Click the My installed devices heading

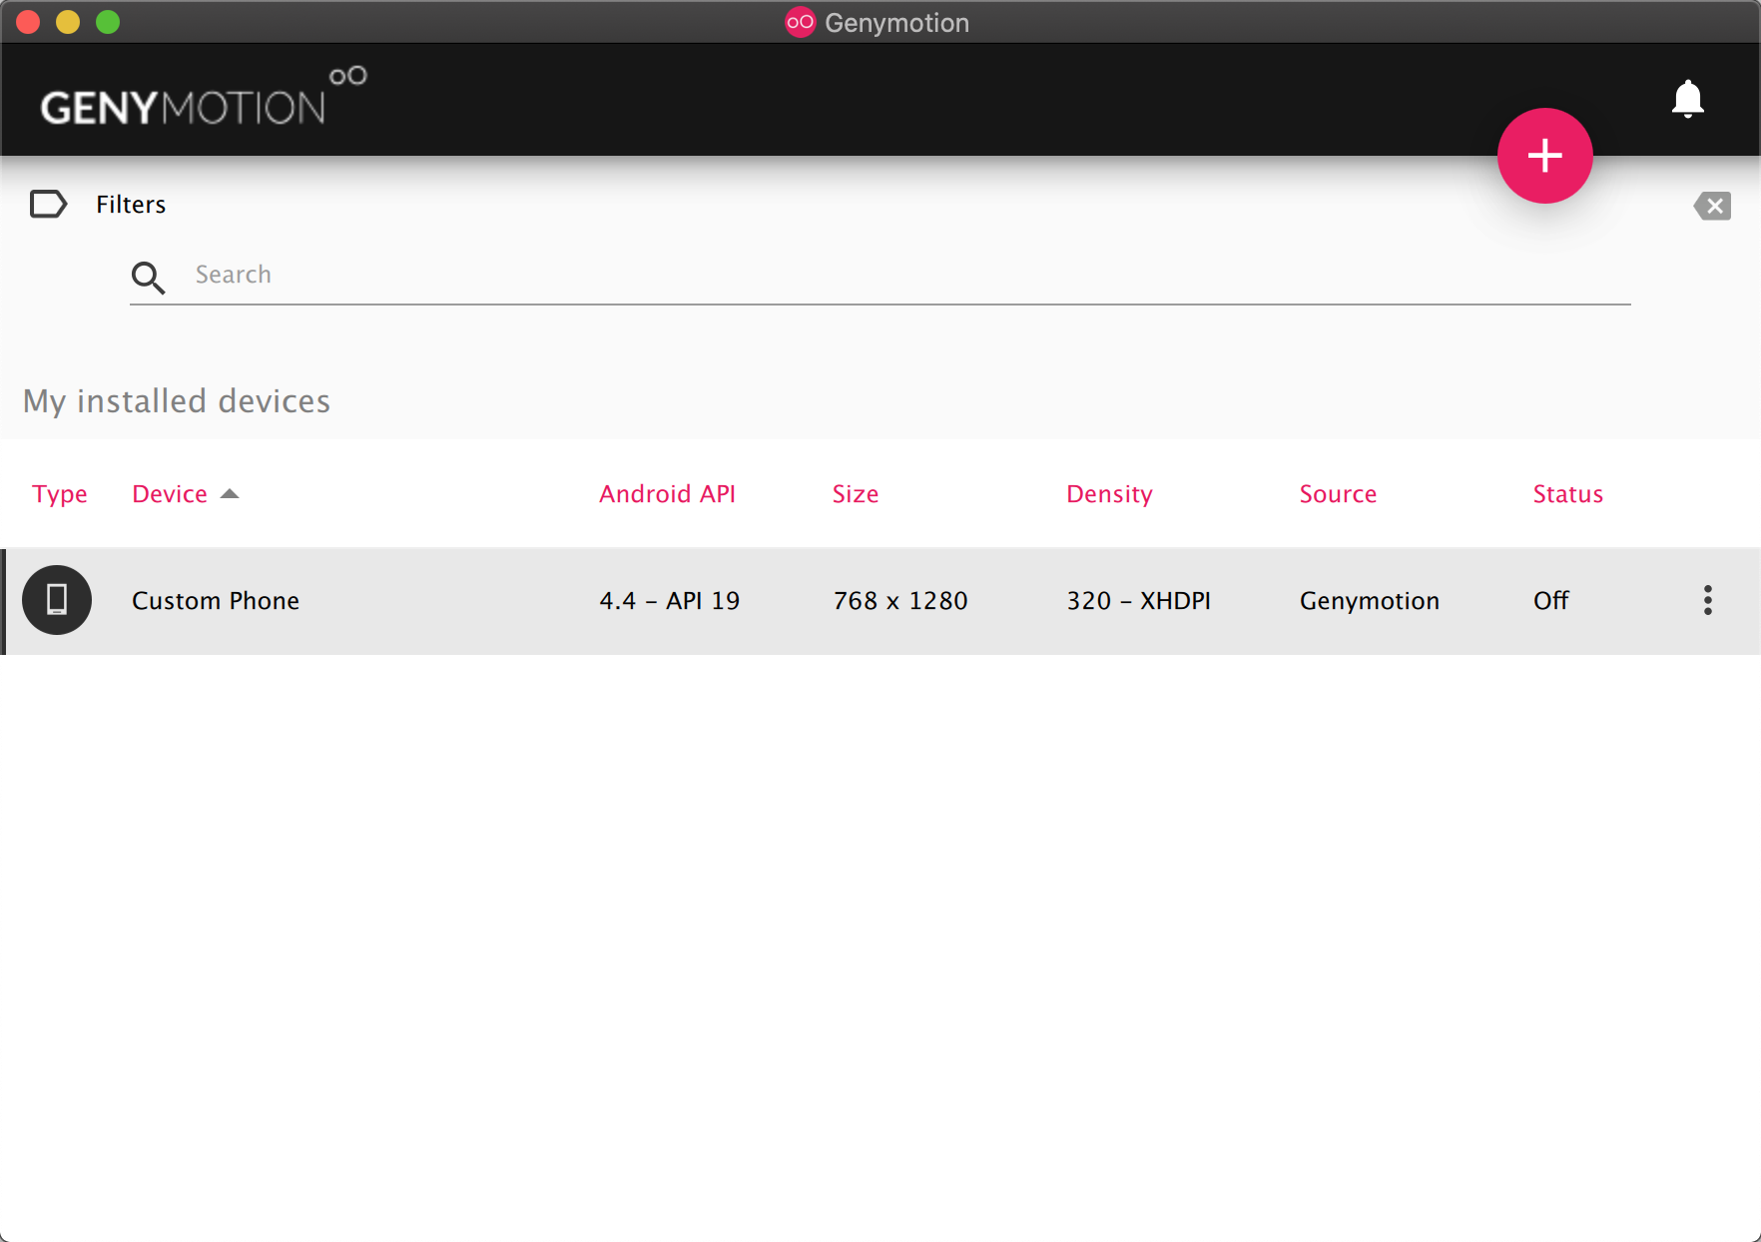click(x=177, y=400)
